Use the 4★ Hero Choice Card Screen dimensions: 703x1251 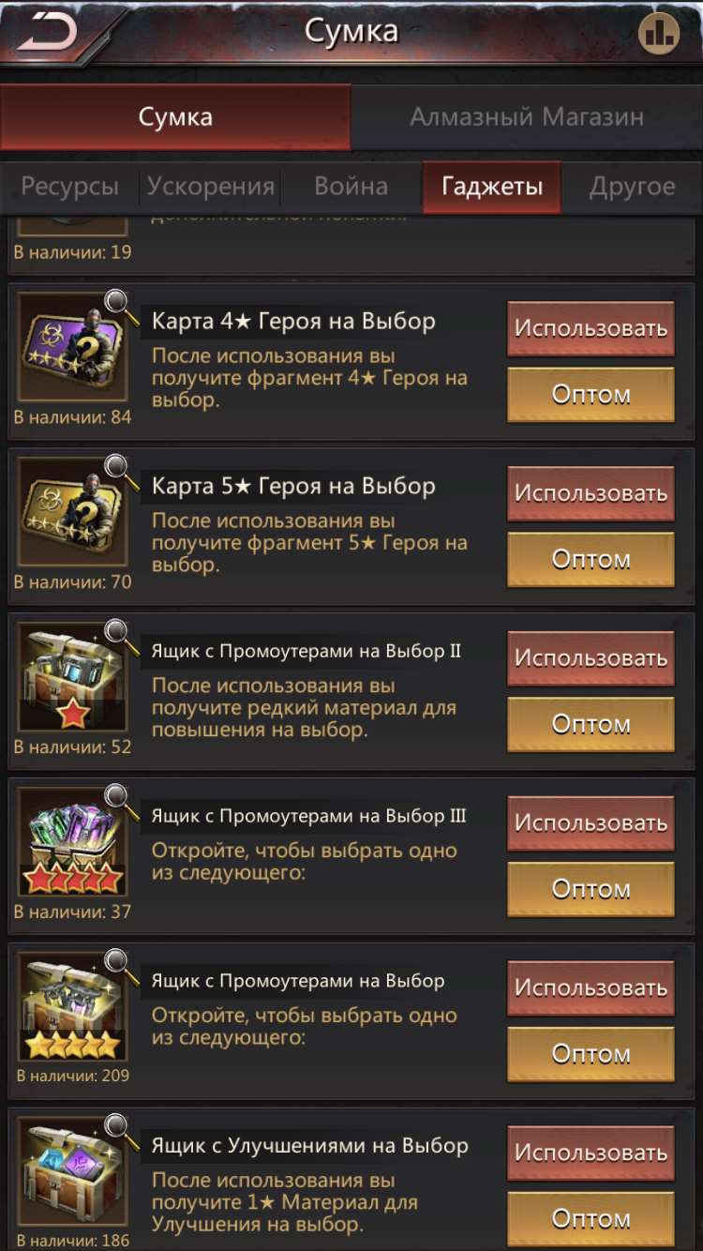coord(591,328)
